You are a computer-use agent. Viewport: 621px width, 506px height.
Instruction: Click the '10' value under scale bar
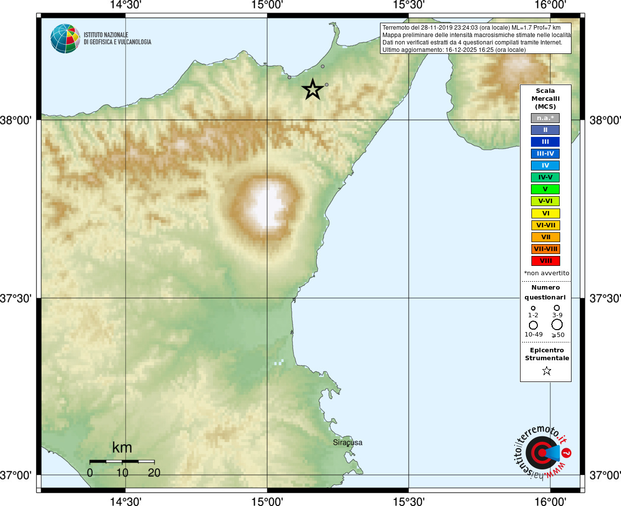(x=122, y=473)
